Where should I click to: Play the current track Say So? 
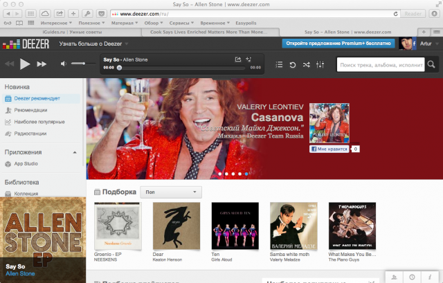click(25, 64)
